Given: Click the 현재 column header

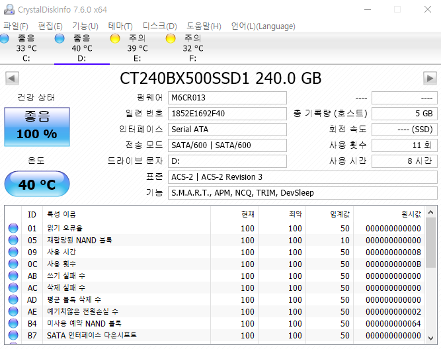Looking at the screenshot, I should click(234, 215).
